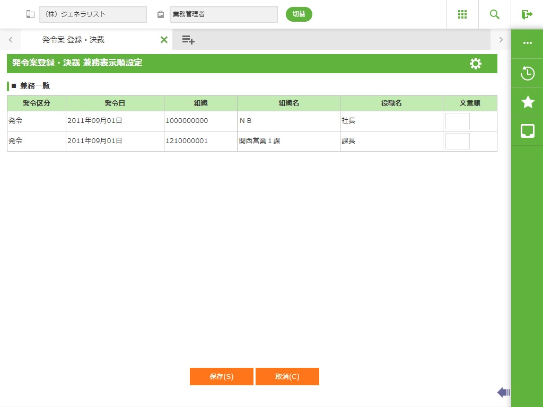Go to previous tabs with left chevron

(11, 40)
